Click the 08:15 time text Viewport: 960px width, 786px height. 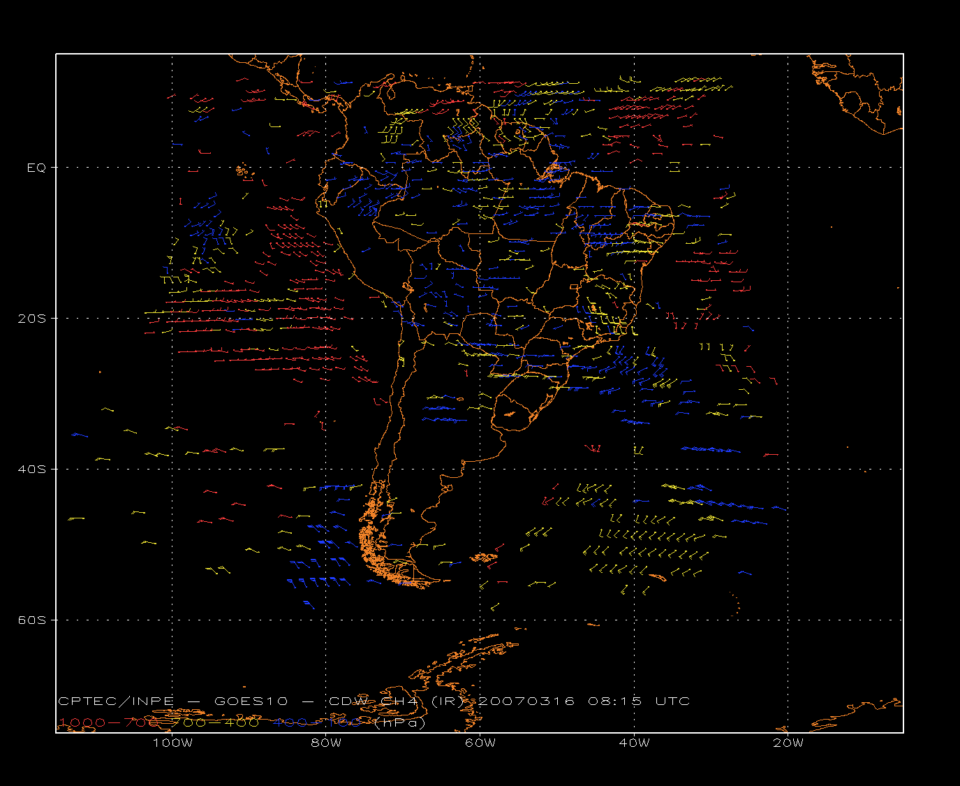tap(614, 701)
